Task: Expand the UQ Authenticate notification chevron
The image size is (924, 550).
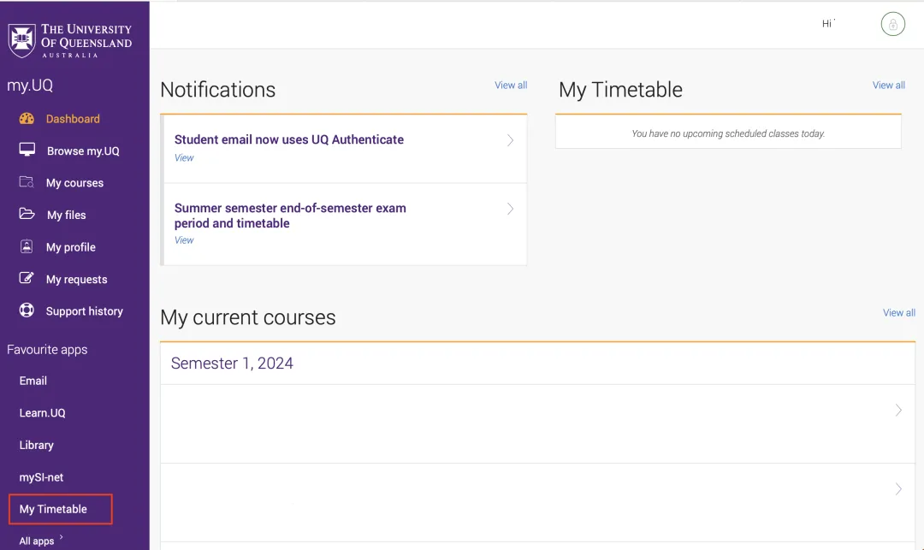Action: (x=510, y=140)
